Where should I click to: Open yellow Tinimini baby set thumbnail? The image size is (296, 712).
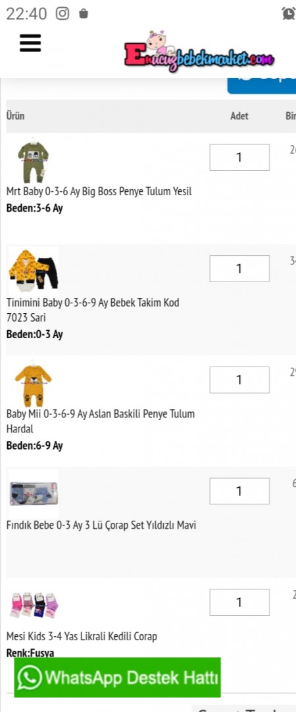click(33, 271)
